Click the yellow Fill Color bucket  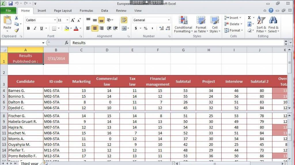(67, 28)
